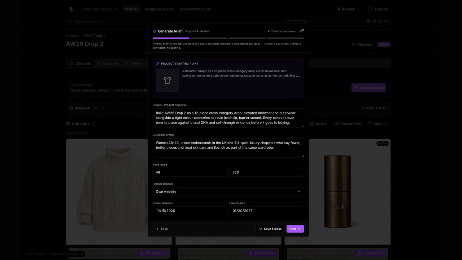Collapse the Research section chevron
This screenshot has height=260, width=462.
103,108
